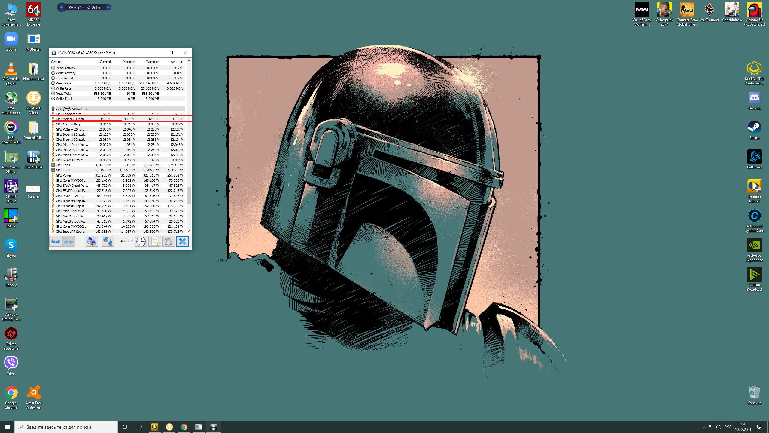The image size is (769, 433).
Task: Click the shrink window arrows button in HWiNFO
Action: click(x=69, y=241)
